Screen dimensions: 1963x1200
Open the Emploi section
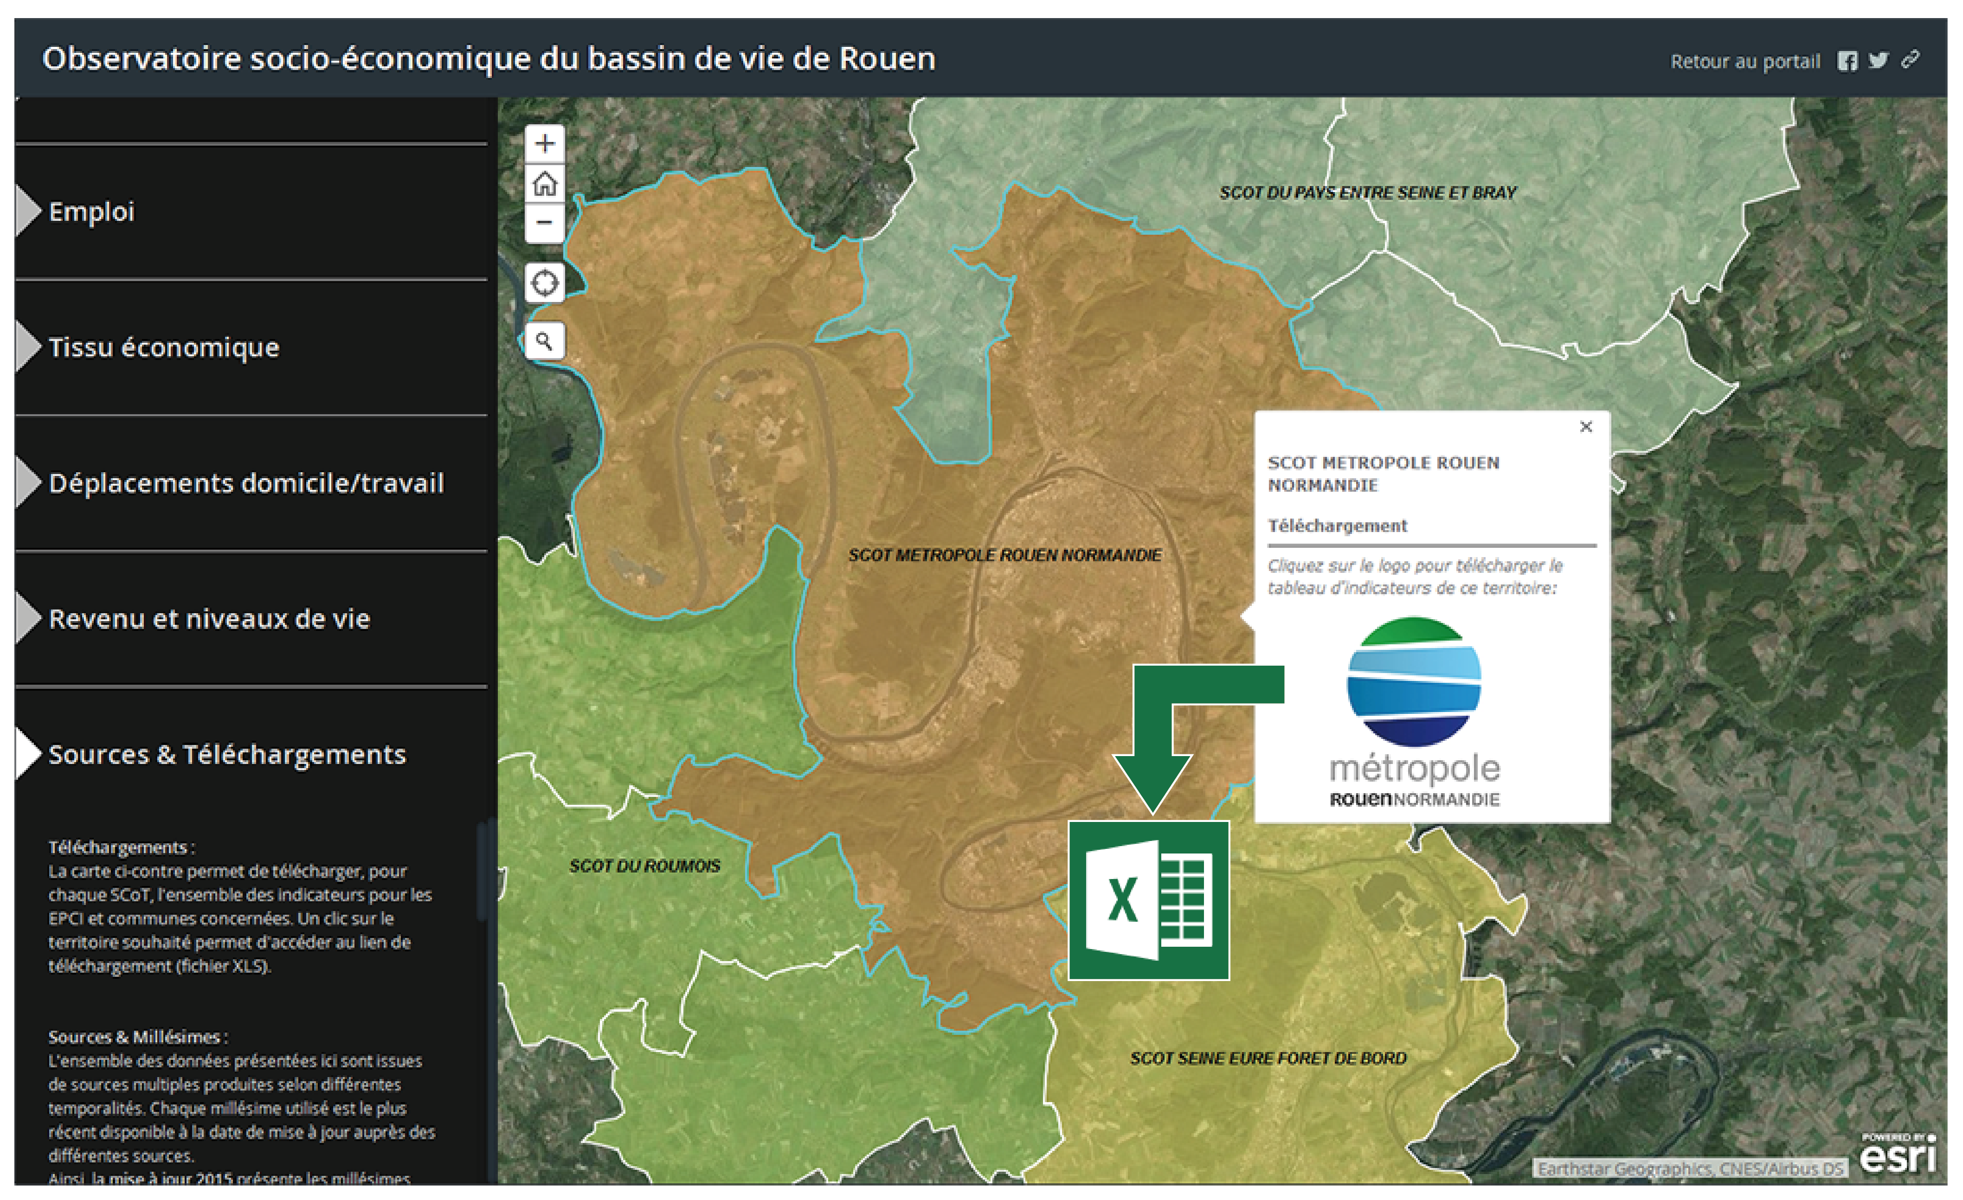(251, 212)
